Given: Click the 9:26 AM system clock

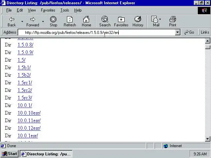Looking at the screenshot, I should [200, 154].
